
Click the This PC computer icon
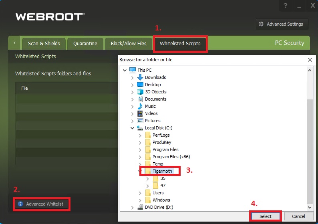[133, 70]
